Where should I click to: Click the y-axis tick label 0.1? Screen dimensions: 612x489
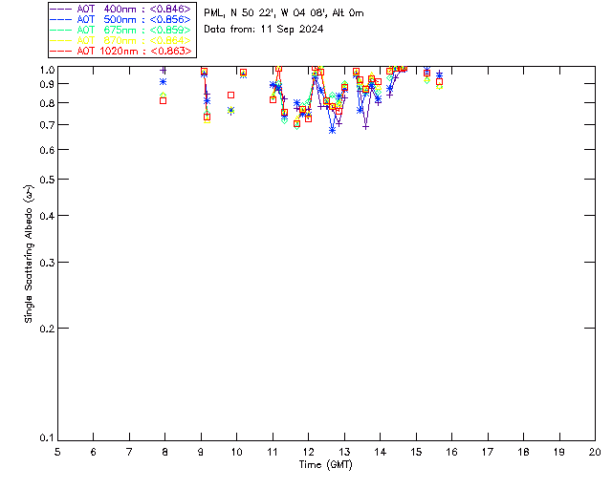pyautogui.click(x=46, y=438)
